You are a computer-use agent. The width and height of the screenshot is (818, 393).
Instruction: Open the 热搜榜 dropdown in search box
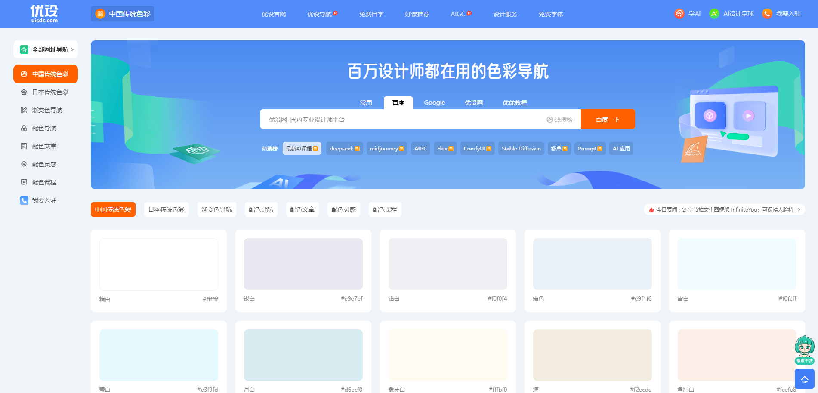[x=560, y=119]
